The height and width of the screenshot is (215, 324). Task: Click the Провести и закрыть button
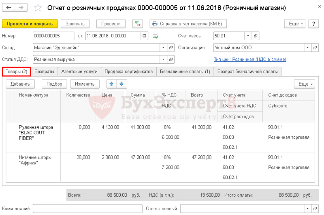pos(30,24)
